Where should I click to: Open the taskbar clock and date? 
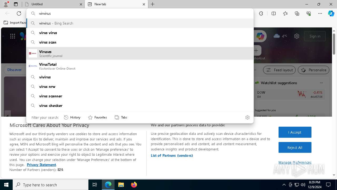pos(314,185)
